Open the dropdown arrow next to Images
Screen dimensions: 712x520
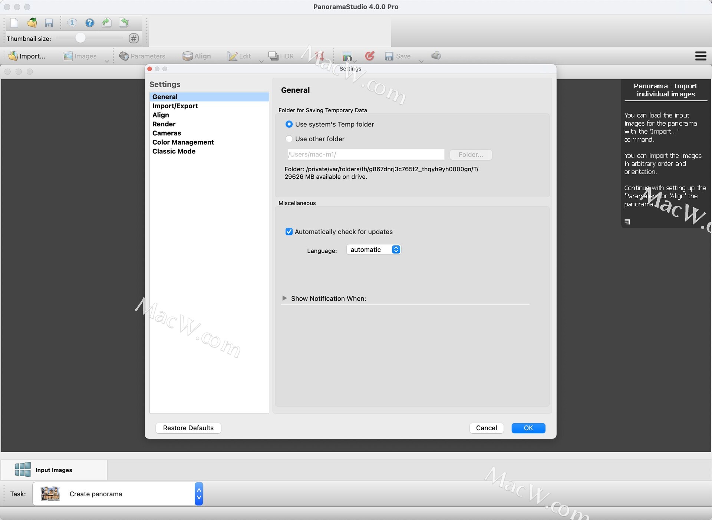[x=107, y=61]
